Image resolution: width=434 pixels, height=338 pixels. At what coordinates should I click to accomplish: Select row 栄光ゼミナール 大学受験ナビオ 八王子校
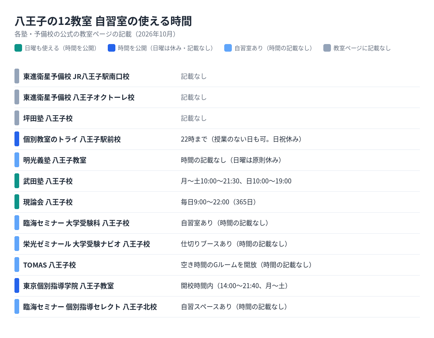pos(217,244)
